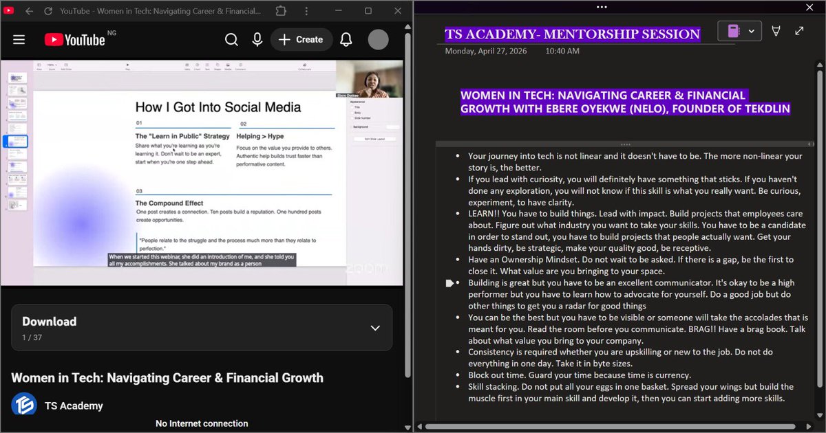826x433 pixels.
Task: Click the note time 10:40 AM
Action: point(562,51)
